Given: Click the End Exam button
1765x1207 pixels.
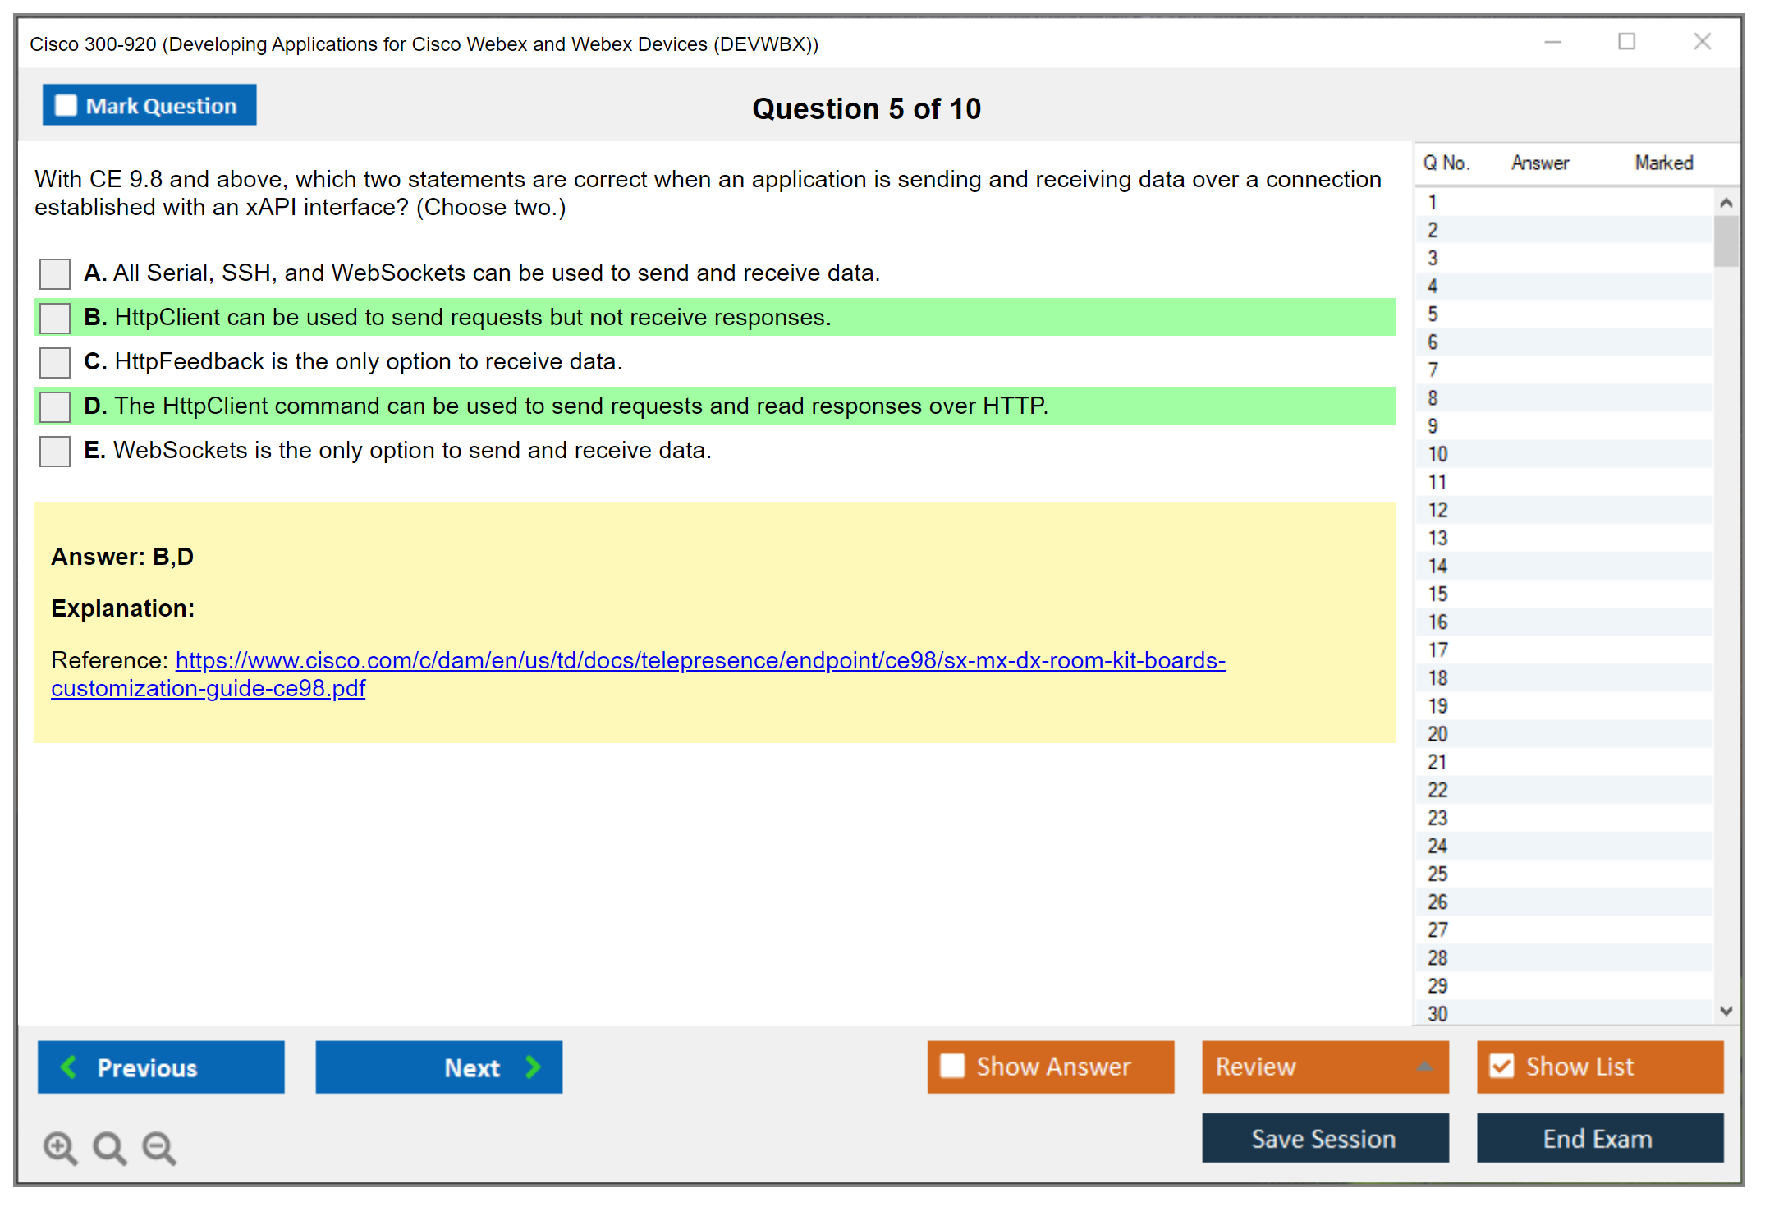Looking at the screenshot, I should pos(1598,1138).
